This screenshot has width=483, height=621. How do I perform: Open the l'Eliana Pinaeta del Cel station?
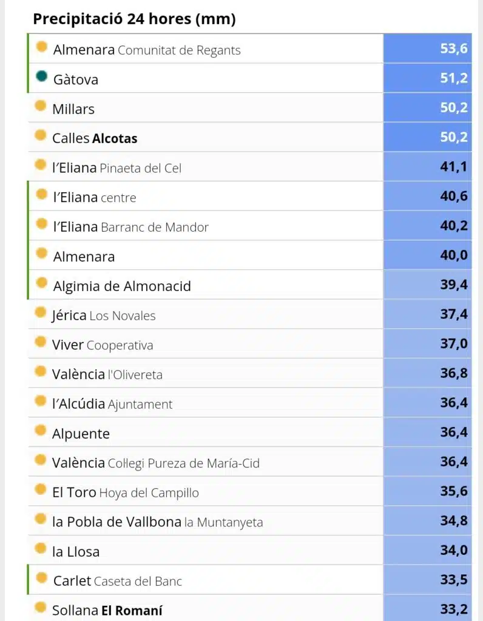pyautogui.click(x=117, y=168)
